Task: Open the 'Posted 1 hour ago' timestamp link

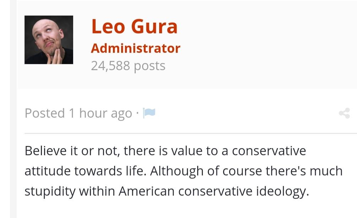Action: (x=78, y=113)
